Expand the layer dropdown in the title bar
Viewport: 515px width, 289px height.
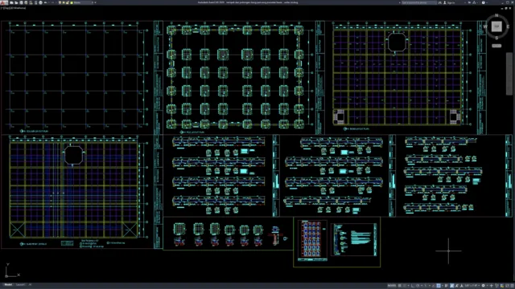93,2
